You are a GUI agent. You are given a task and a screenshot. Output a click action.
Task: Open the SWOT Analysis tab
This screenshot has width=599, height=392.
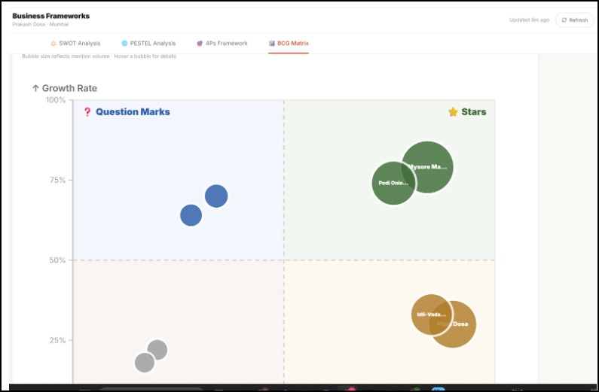[x=75, y=44]
